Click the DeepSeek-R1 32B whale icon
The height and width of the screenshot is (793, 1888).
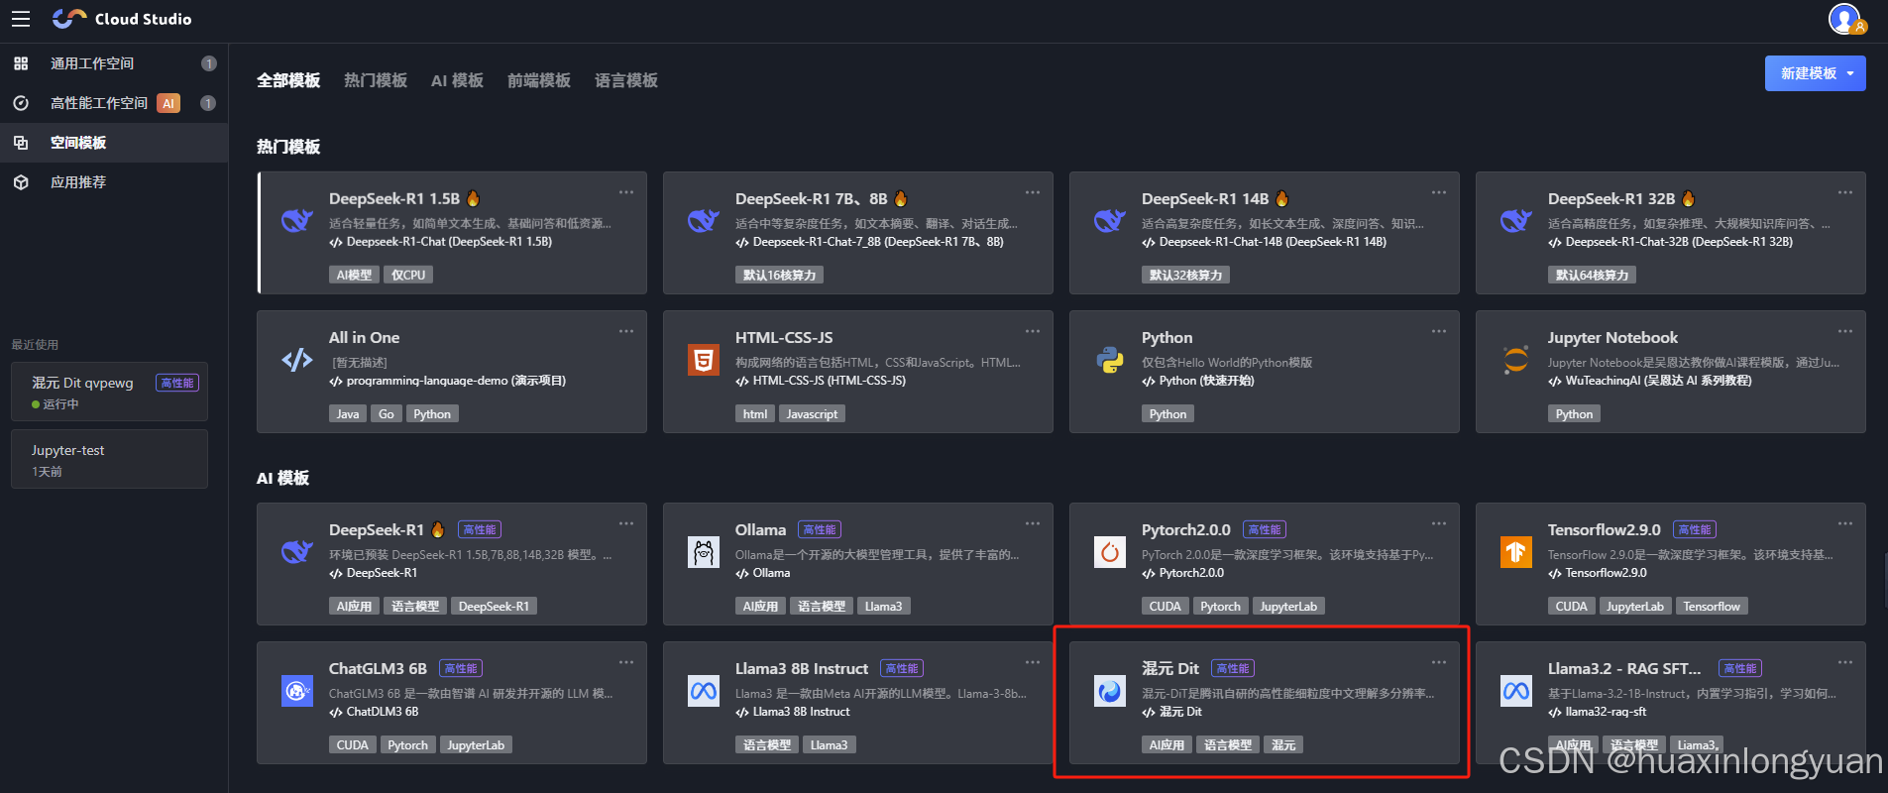(1516, 220)
